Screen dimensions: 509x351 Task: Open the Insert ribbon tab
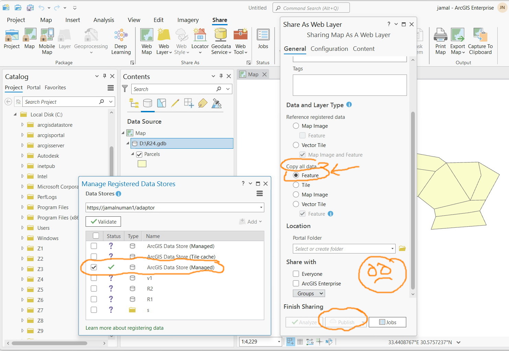[x=73, y=20]
